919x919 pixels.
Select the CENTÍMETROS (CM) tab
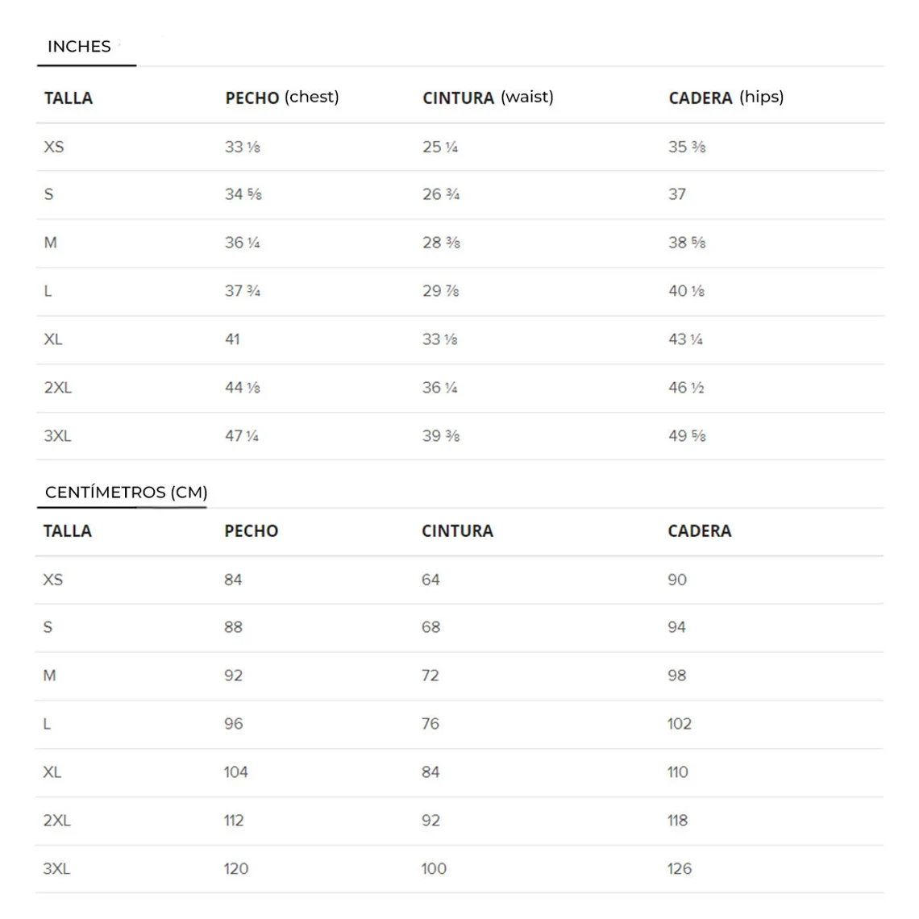pyautogui.click(x=126, y=493)
